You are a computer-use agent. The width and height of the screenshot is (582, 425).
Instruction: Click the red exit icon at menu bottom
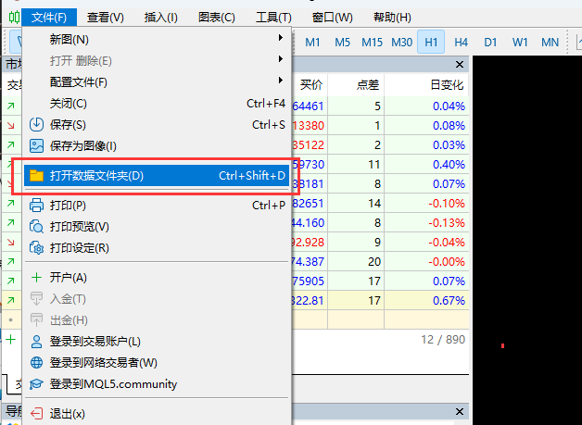point(37,414)
